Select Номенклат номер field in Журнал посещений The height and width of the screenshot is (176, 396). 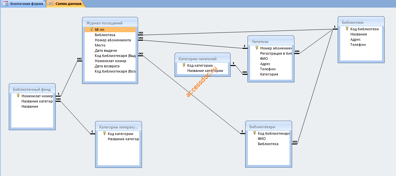[x=110, y=61]
